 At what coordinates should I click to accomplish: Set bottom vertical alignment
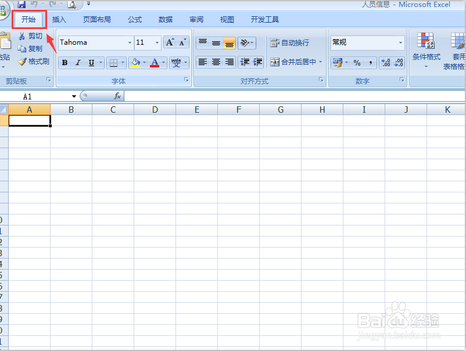229,42
